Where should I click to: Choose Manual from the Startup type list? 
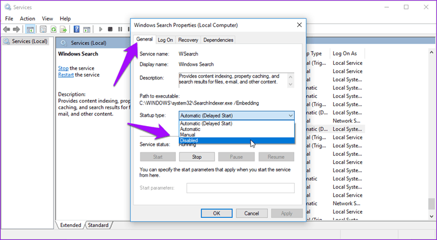point(237,135)
